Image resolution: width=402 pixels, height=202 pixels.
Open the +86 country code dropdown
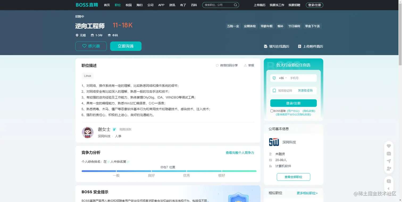283,78
